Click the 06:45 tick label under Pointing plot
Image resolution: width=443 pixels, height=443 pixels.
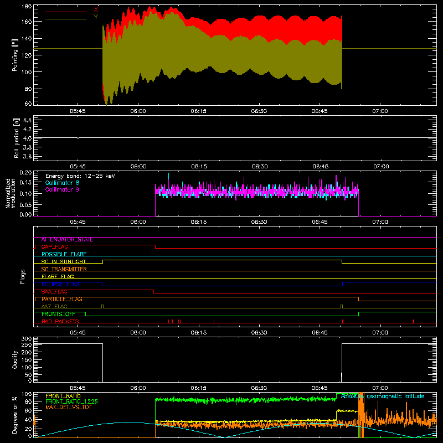(x=320, y=111)
